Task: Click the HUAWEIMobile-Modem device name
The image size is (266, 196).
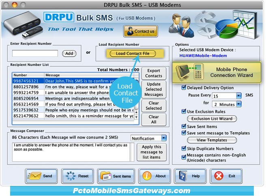Action: (203, 56)
